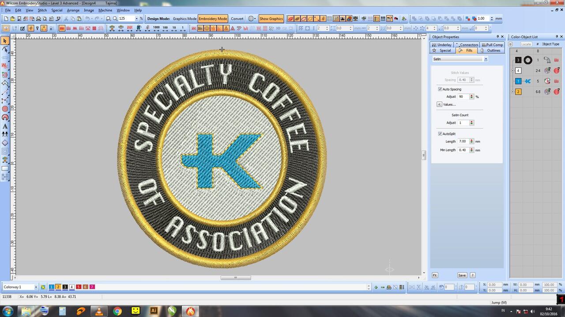The height and width of the screenshot is (317, 565).
Task: Click the Locate button
Action: click(526, 44)
